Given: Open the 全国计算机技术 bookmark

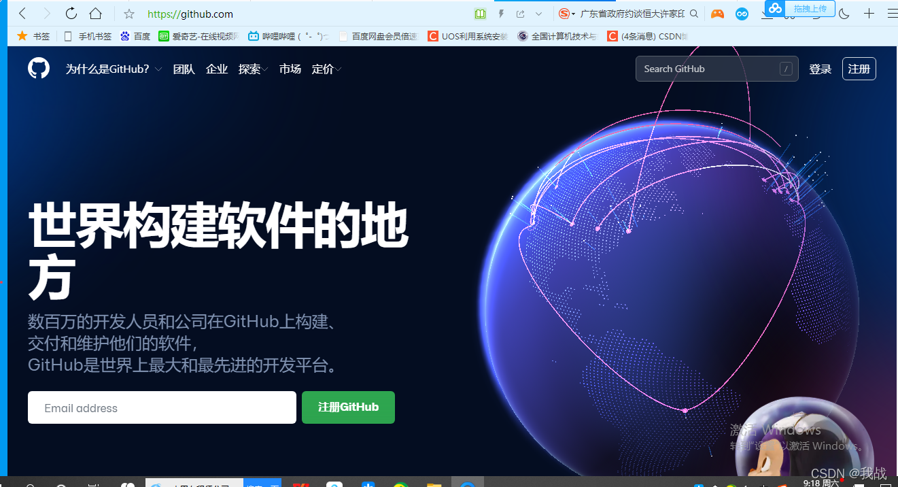Looking at the screenshot, I should point(557,36).
